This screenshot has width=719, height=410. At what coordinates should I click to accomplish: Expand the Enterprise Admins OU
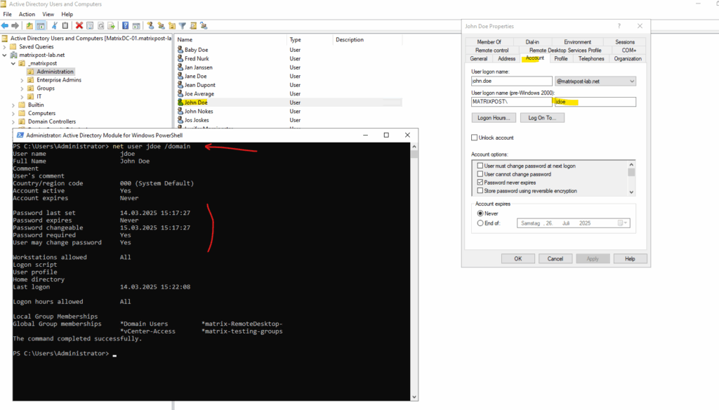(22, 80)
